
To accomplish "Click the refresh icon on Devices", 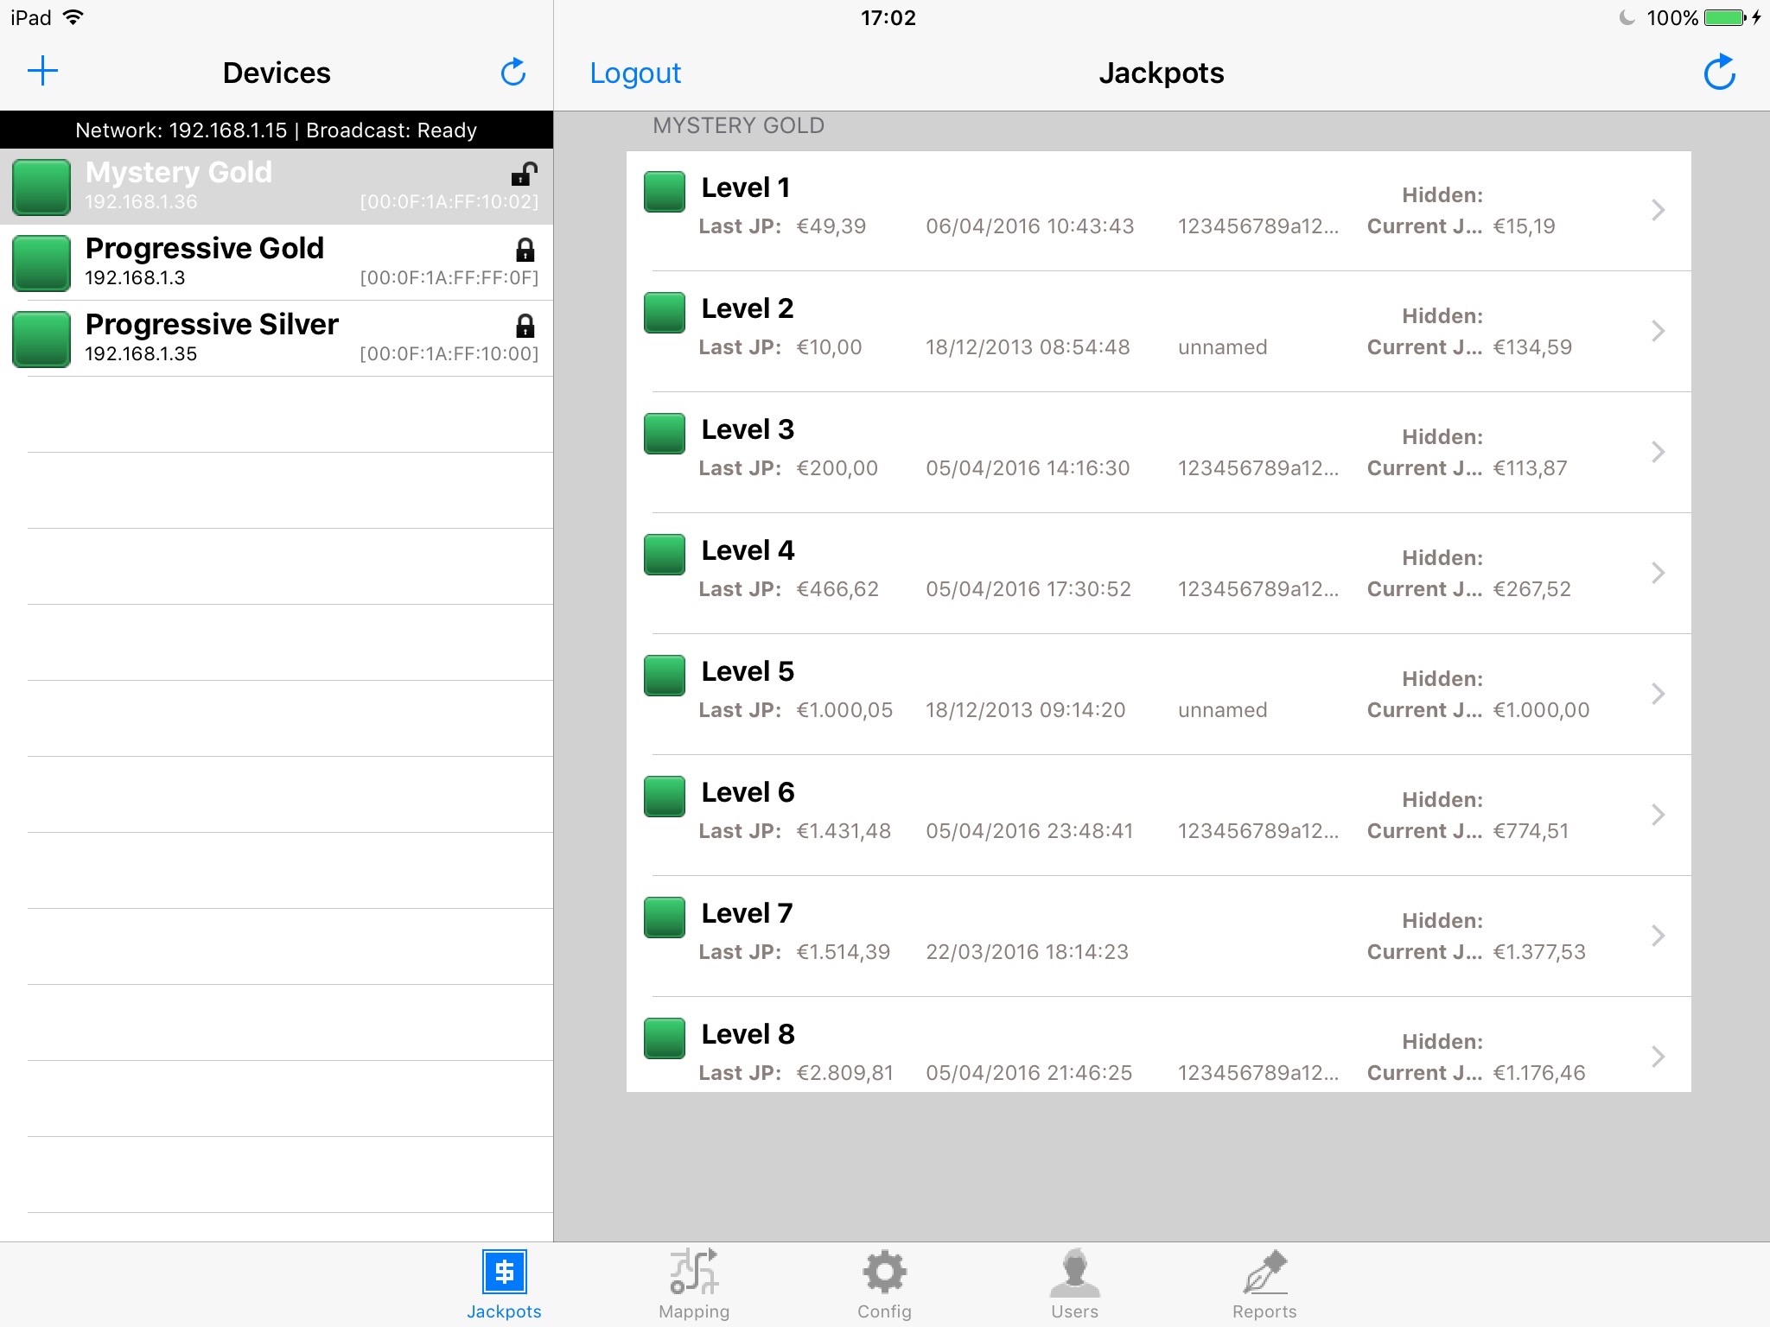I will 514,71.
